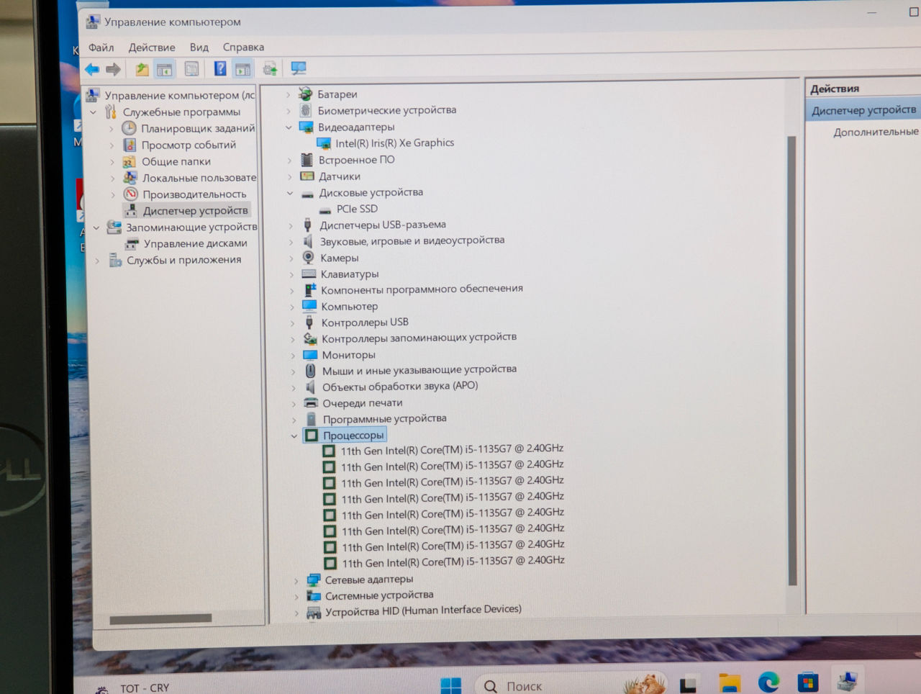
Task: Click the Show/Hide action pane icon
Action: pyautogui.click(x=242, y=69)
